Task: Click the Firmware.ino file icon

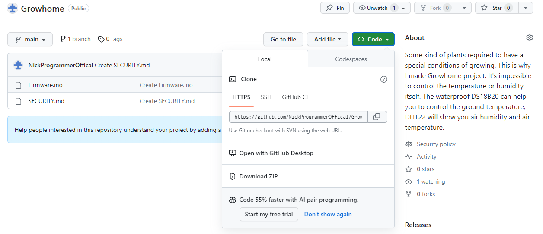Action: click(18, 85)
